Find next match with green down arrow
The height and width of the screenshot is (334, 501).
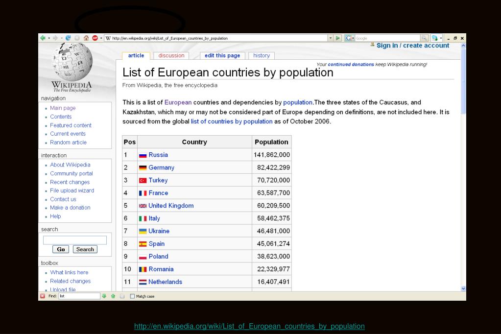tap(104, 296)
